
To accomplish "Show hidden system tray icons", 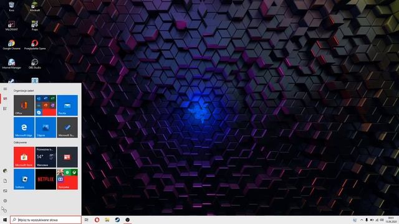I will click(x=362, y=220).
